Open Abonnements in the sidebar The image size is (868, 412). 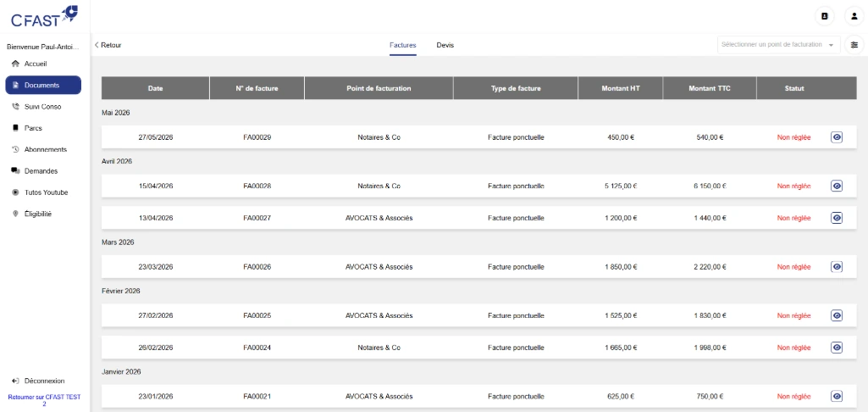point(43,149)
